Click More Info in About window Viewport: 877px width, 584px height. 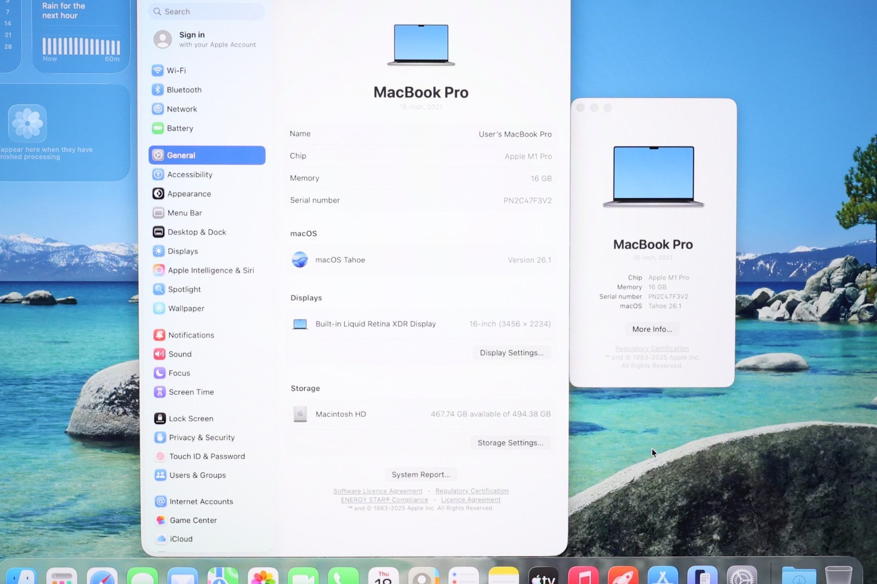pyautogui.click(x=652, y=329)
